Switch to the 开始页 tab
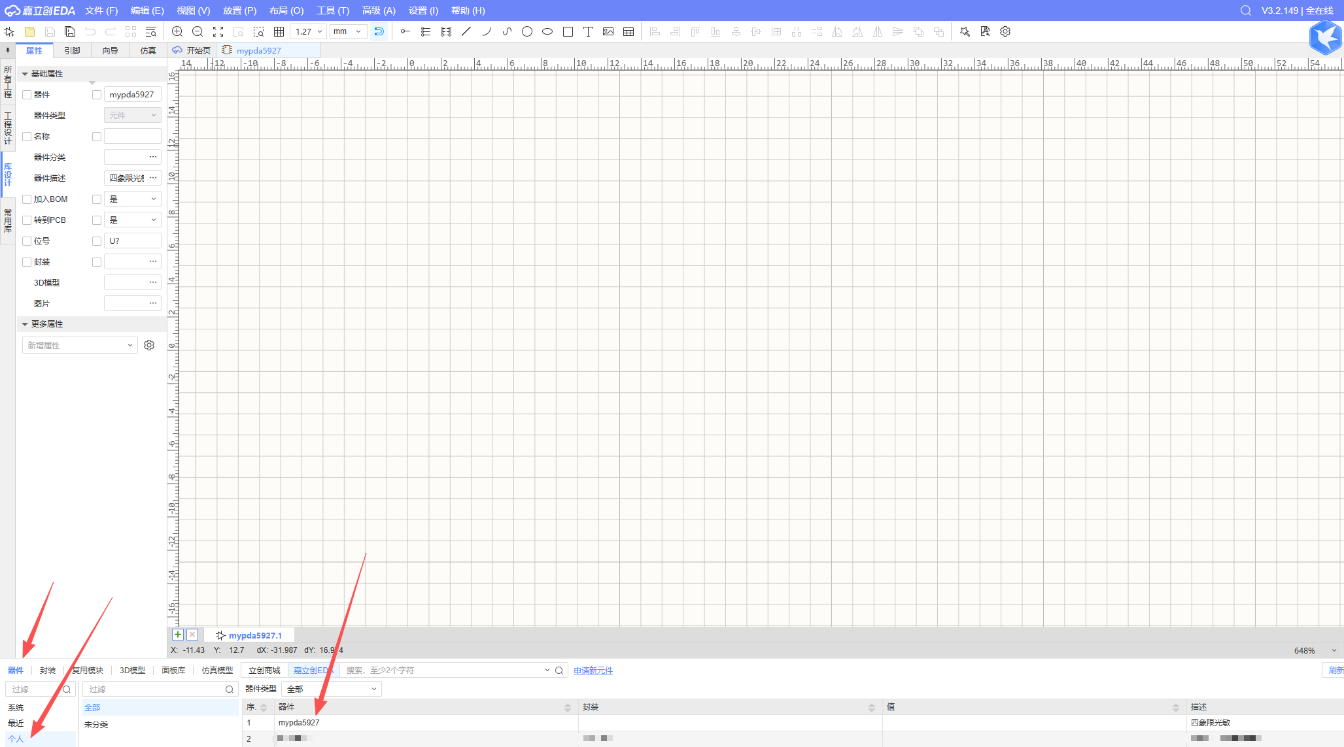 pos(192,50)
